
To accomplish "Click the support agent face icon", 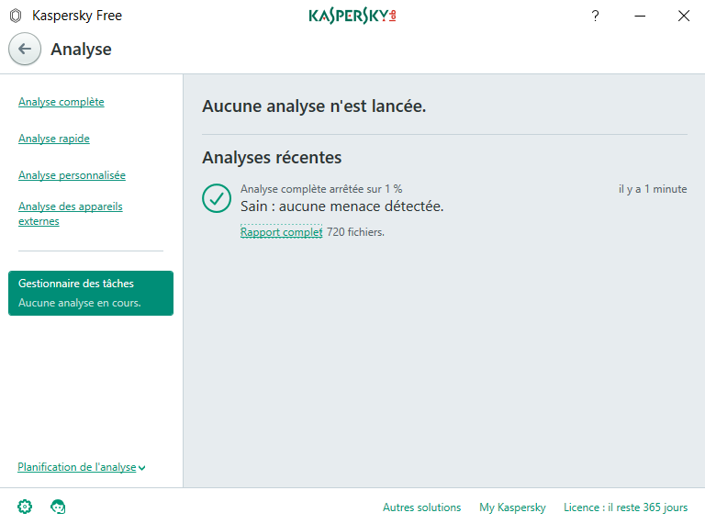I will coord(58,507).
